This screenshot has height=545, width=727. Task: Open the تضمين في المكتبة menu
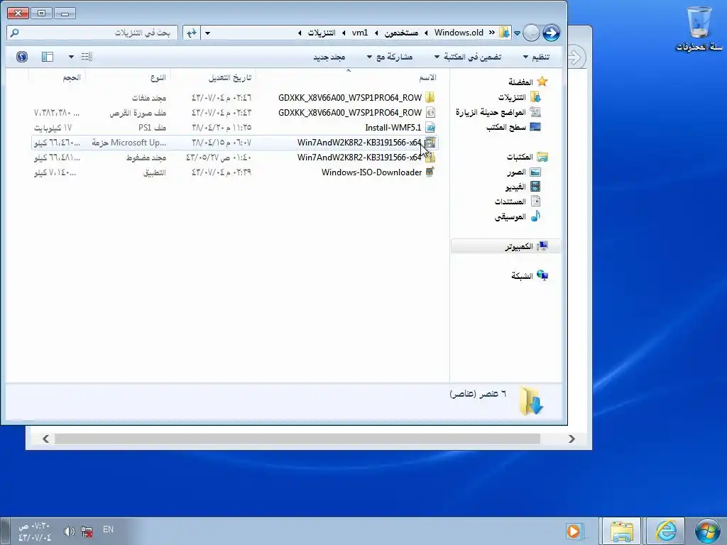(468, 57)
